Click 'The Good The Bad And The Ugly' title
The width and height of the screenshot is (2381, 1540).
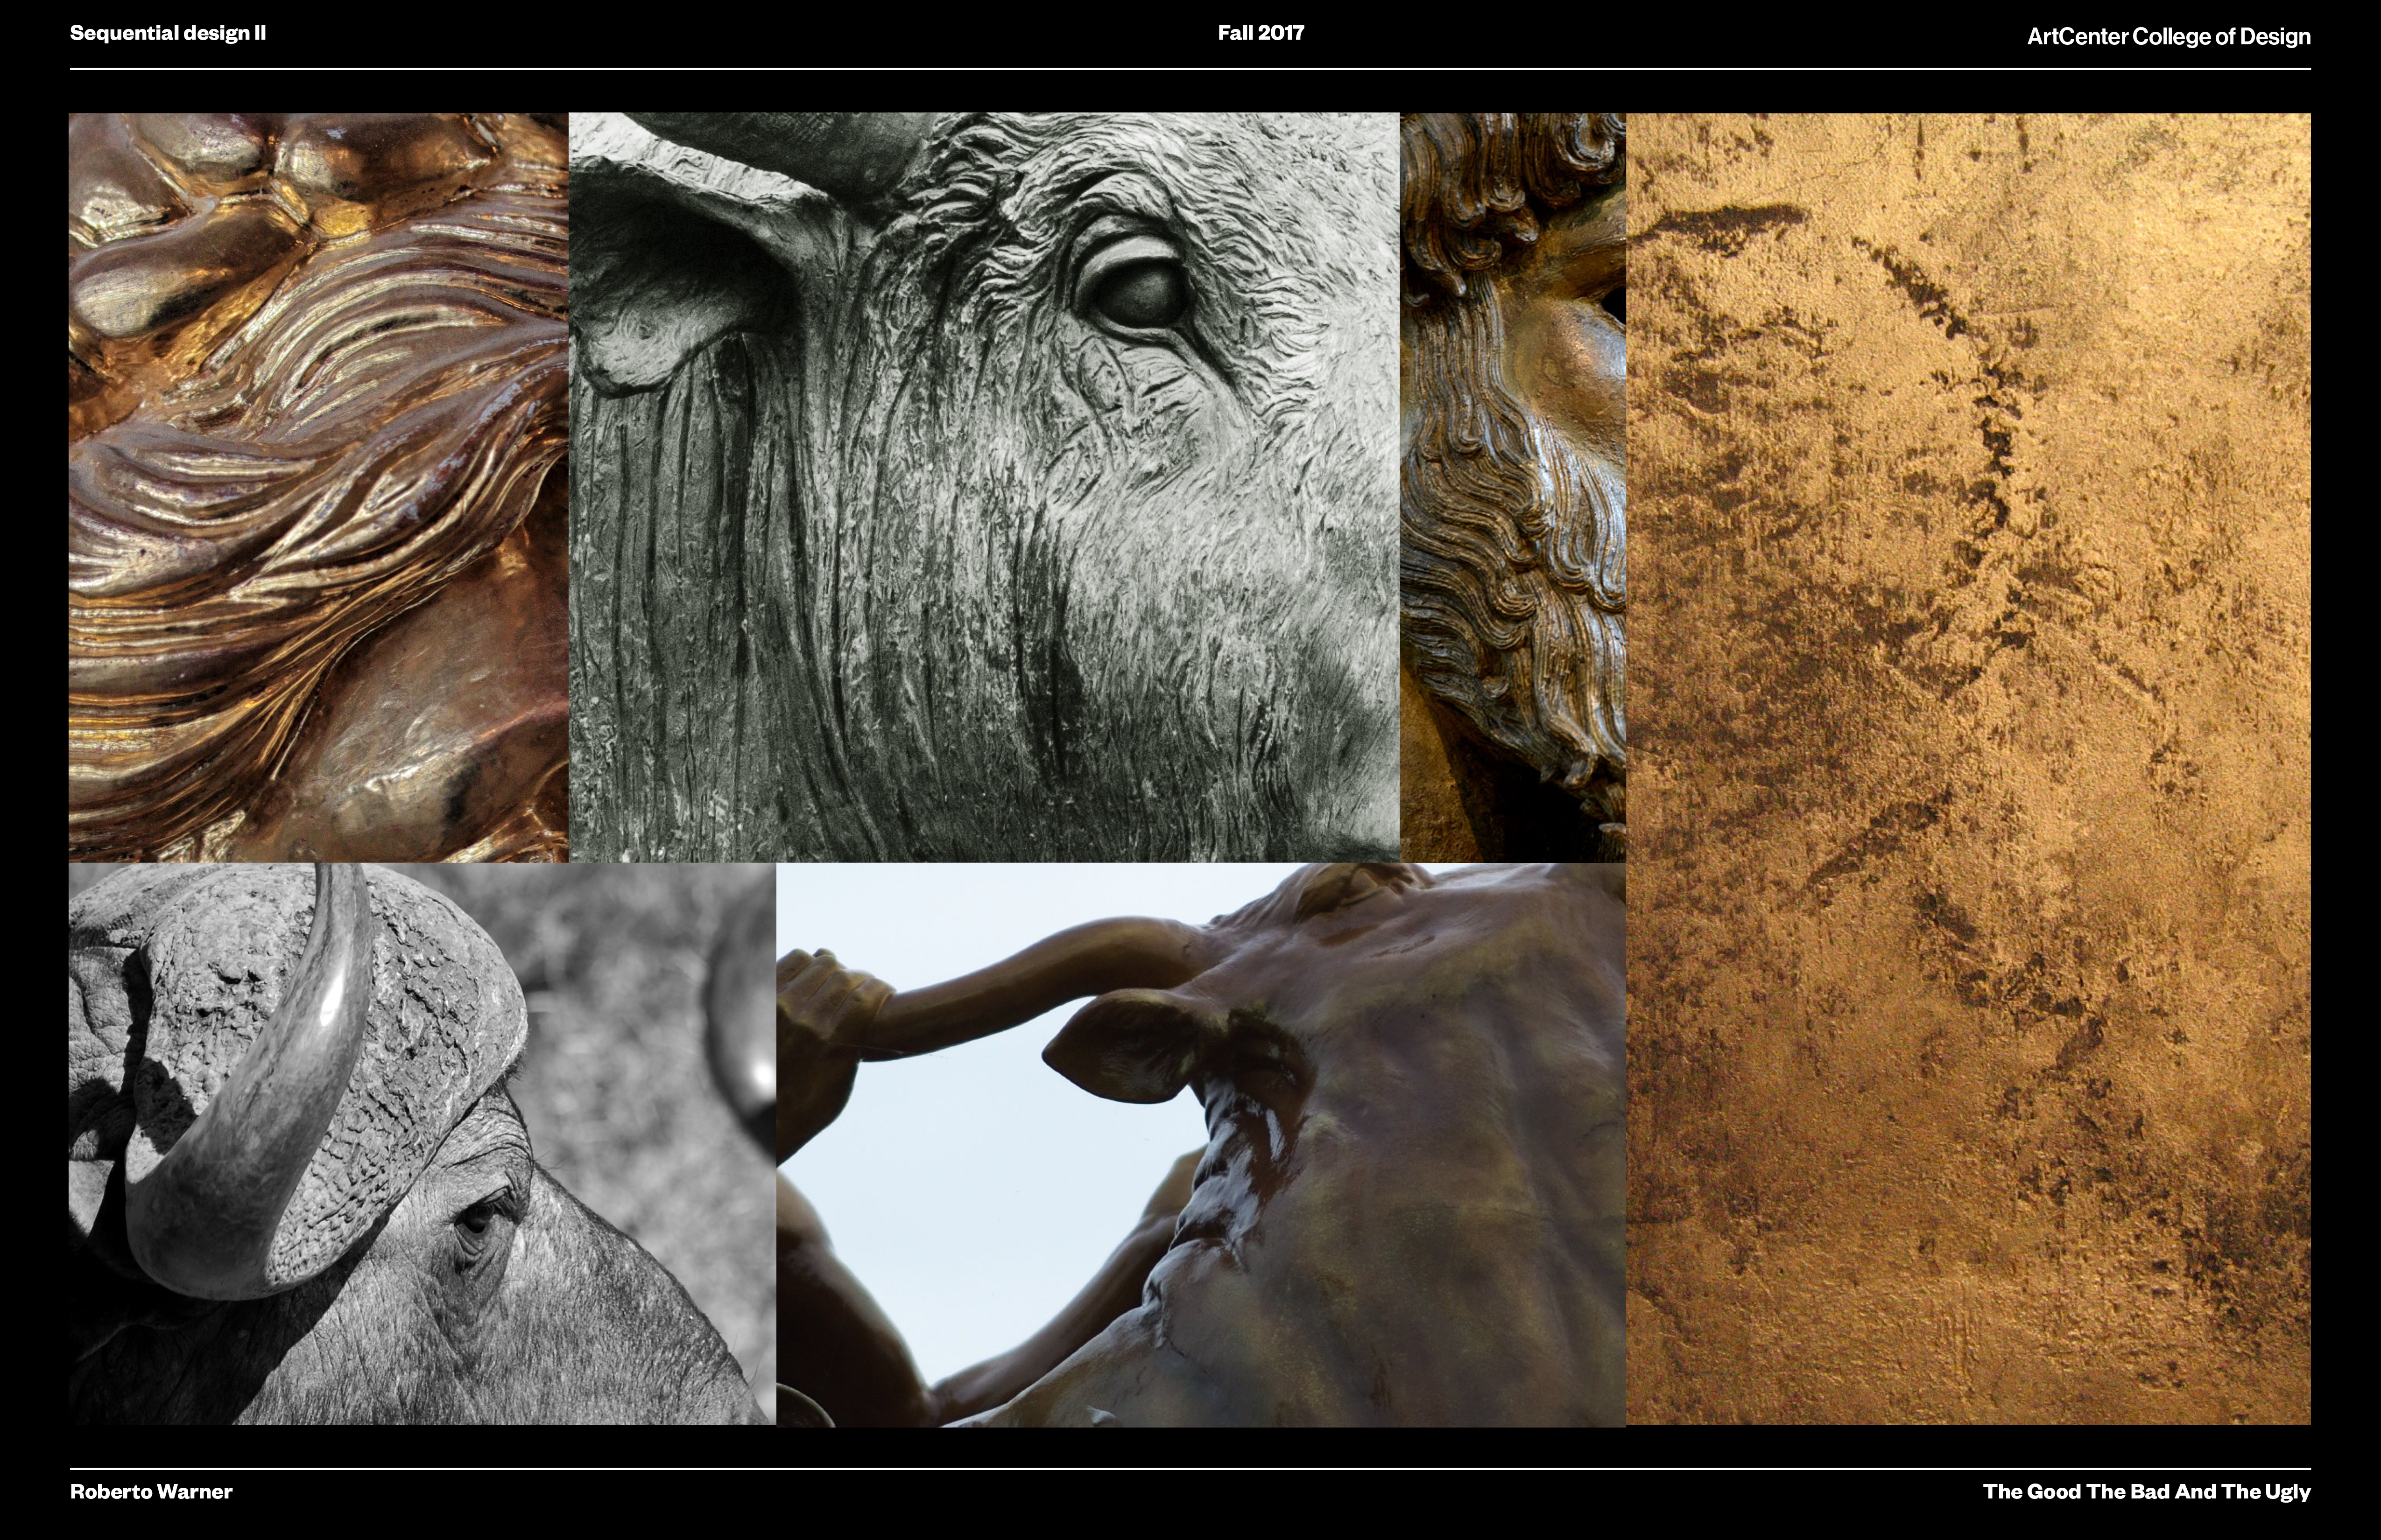2147,1492
